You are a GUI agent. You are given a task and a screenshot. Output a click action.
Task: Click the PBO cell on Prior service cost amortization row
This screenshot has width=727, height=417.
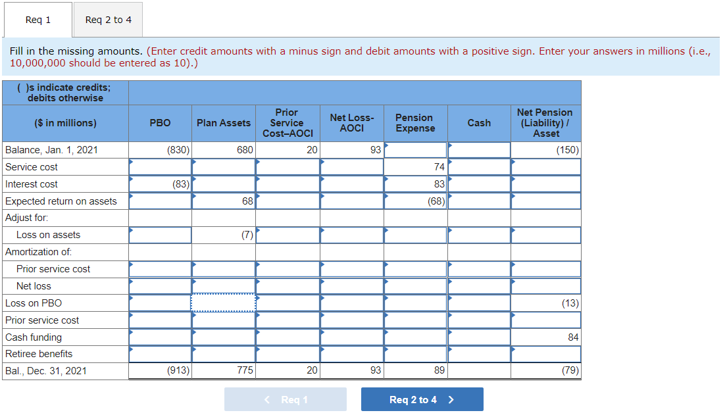click(x=159, y=268)
